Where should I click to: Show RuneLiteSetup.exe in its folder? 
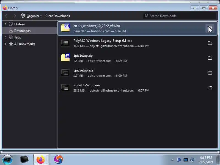[x=210, y=88]
